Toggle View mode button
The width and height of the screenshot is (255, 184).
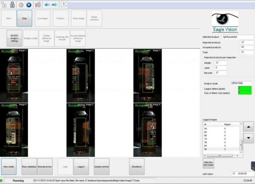pyautogui.click(x=9, y=167)
